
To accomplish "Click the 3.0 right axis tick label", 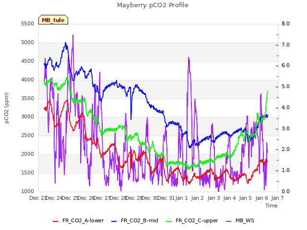I will click(x=285, y=128).
